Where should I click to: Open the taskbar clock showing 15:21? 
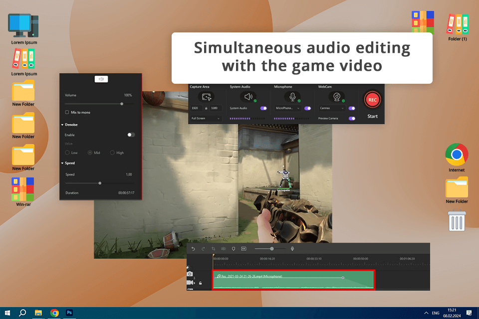[x=452, y=313]
